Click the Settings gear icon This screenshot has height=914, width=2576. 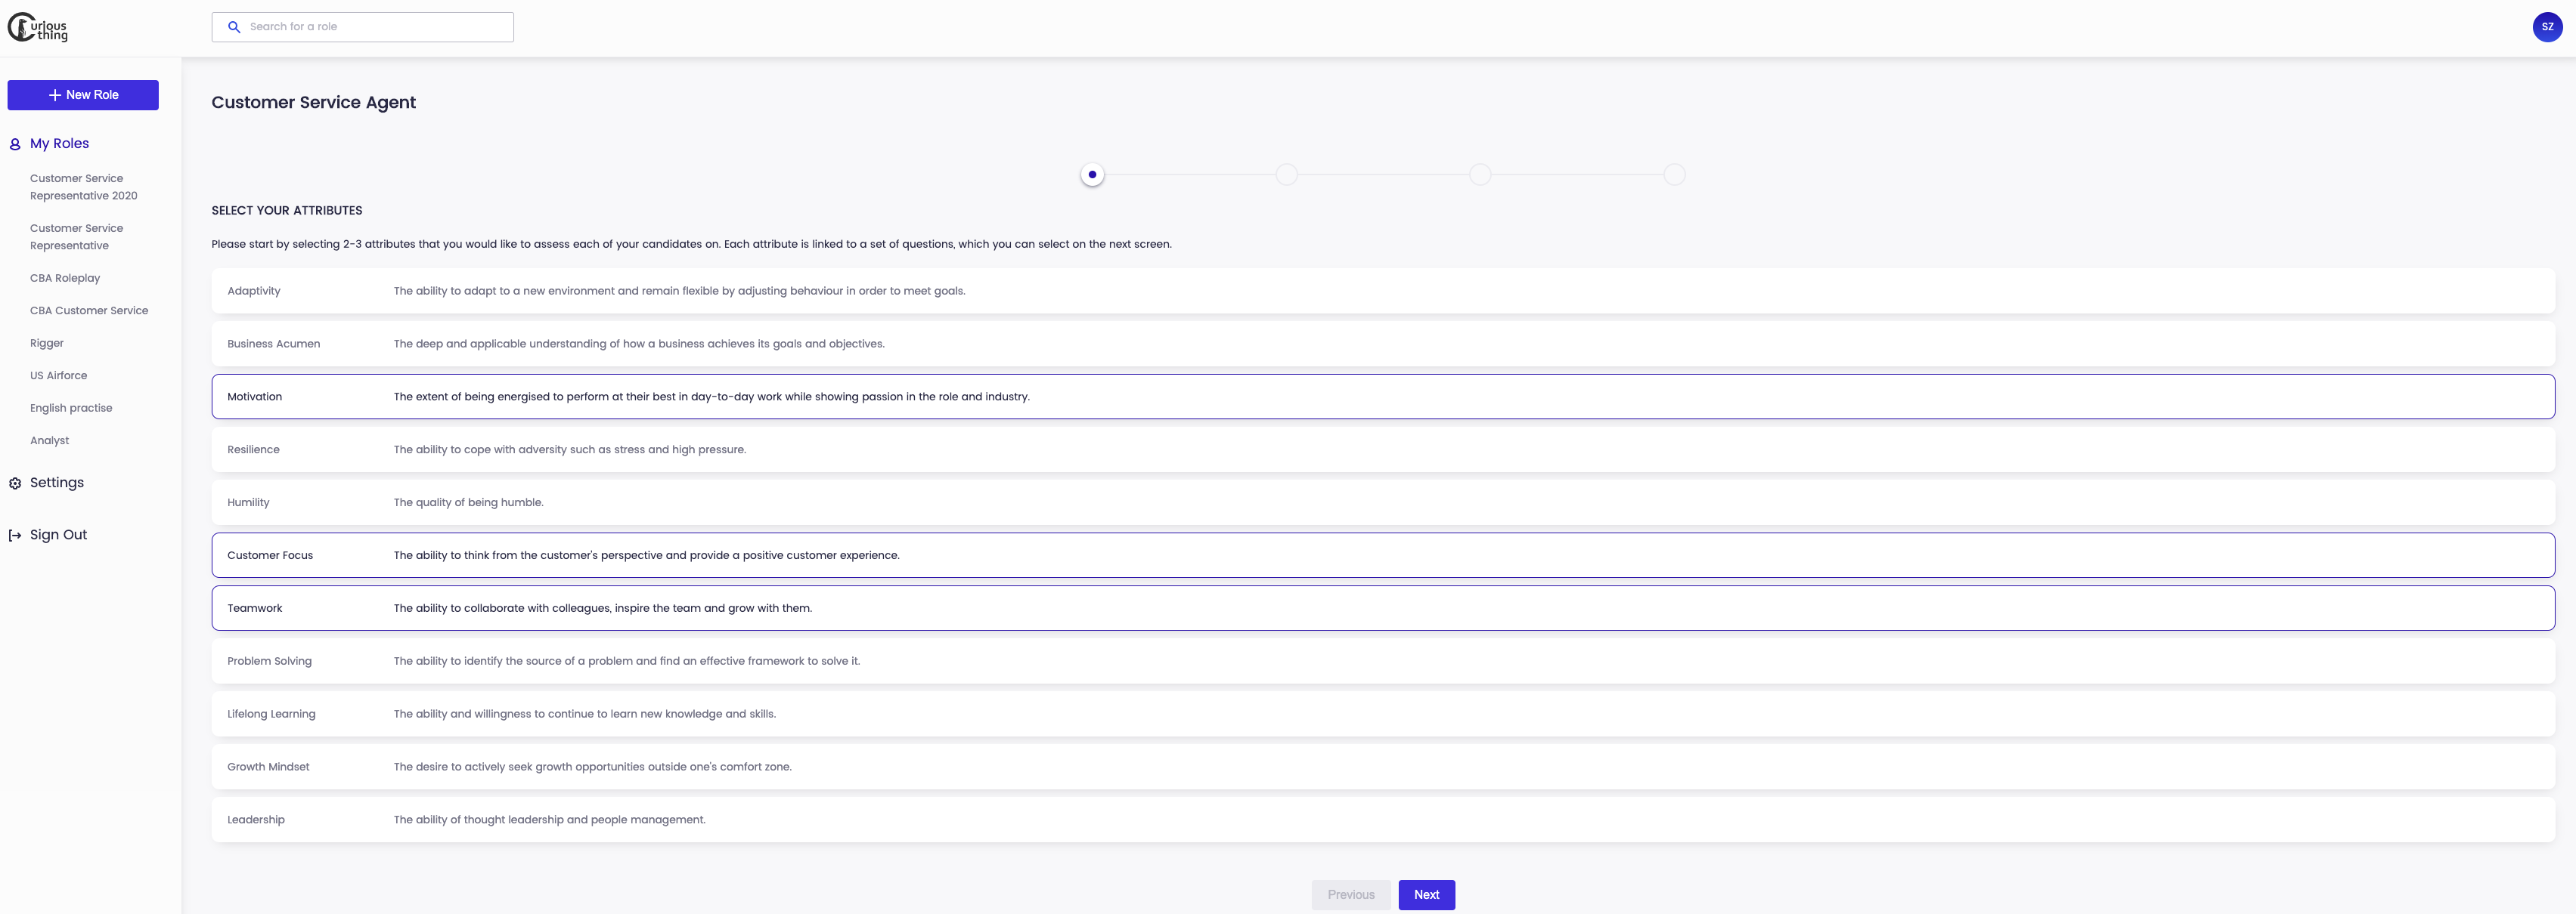pyautogui.click(x=15, y=483)
